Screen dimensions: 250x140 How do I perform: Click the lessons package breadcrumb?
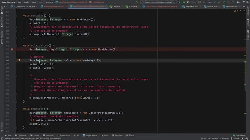49,2
